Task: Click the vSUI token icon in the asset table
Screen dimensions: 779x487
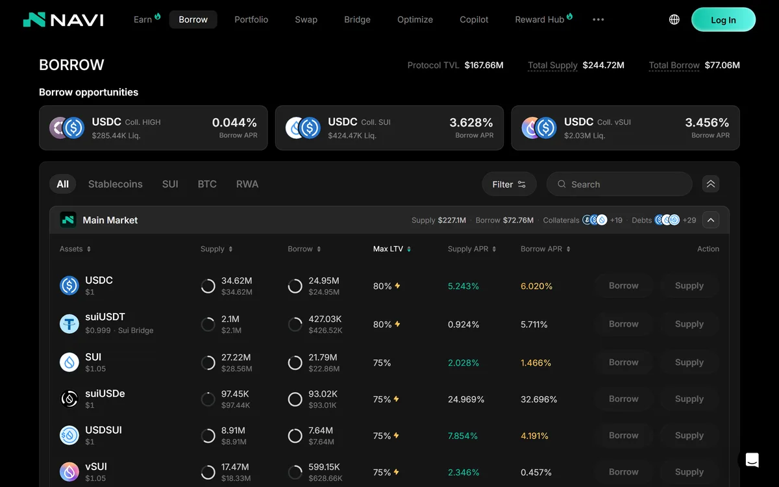Action: (69, 472)
